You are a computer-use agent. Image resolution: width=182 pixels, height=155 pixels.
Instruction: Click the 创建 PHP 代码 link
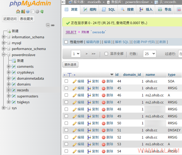(144, 42)
